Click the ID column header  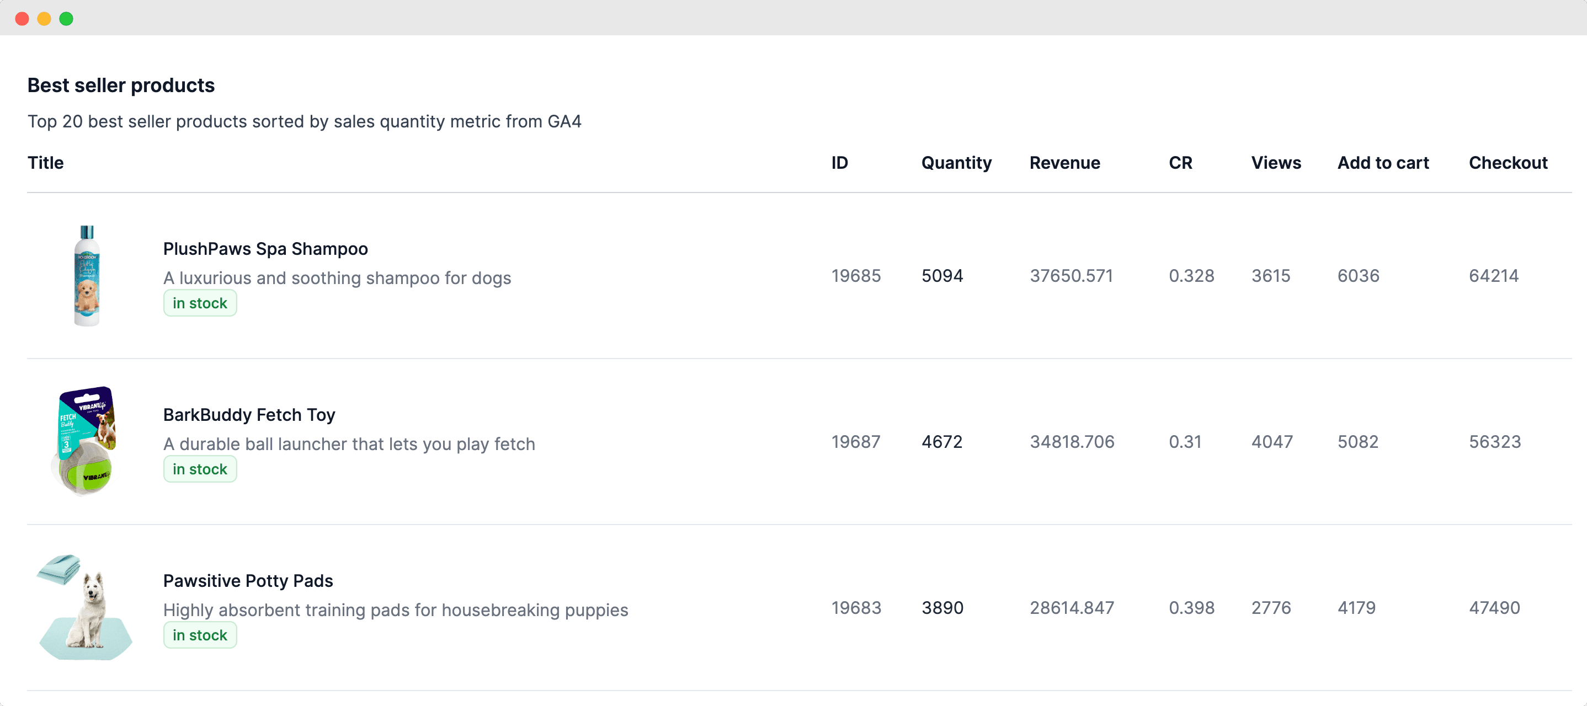click(x=839, y=163)
